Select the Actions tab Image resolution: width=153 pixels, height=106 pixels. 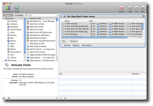[8, 15]
